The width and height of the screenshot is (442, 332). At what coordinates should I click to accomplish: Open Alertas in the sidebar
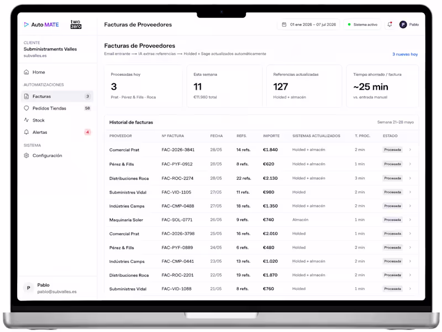pyautogui.click(x=57, y=132)
